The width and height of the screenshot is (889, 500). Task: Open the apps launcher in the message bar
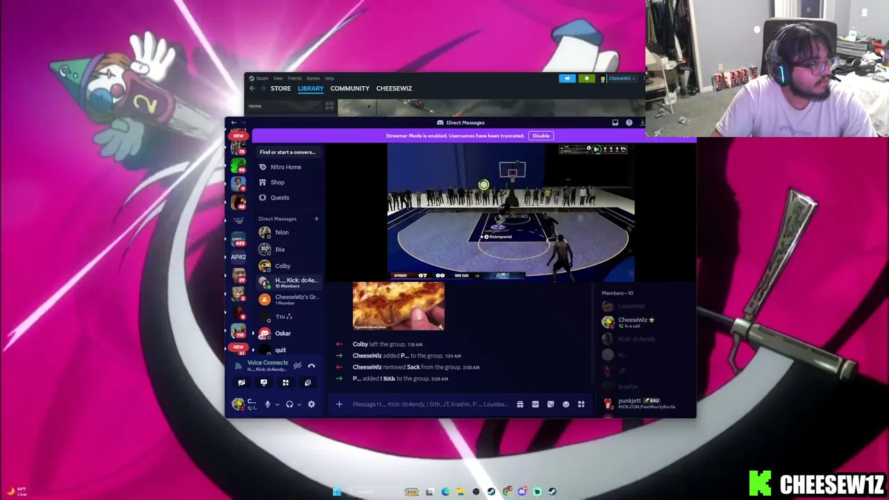point(581,404)
